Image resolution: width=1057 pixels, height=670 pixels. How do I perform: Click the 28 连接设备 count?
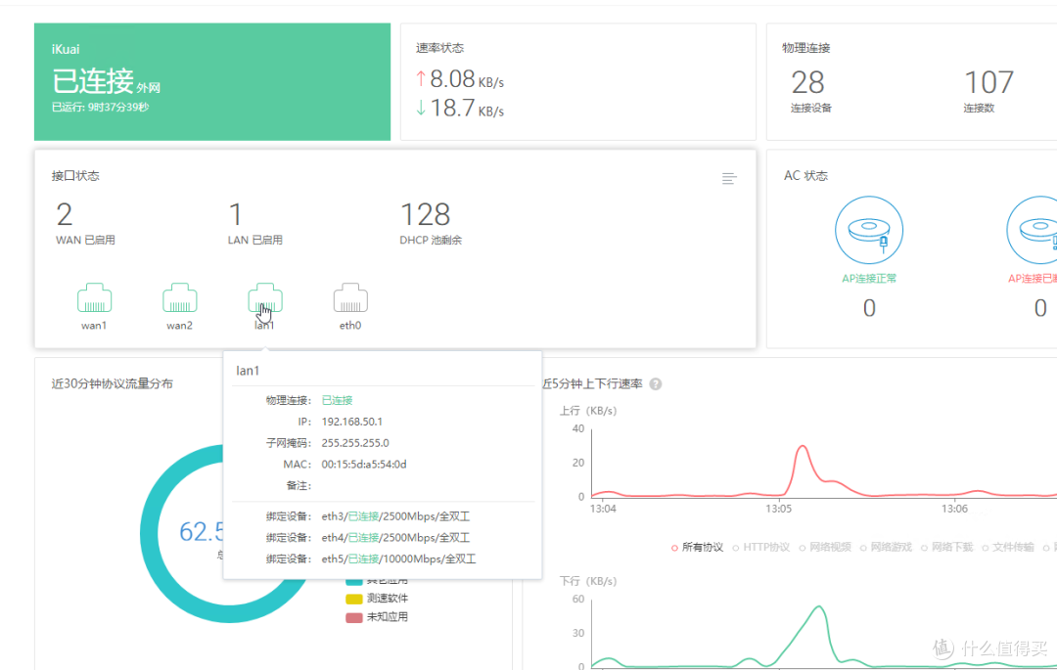pos(808,84)
